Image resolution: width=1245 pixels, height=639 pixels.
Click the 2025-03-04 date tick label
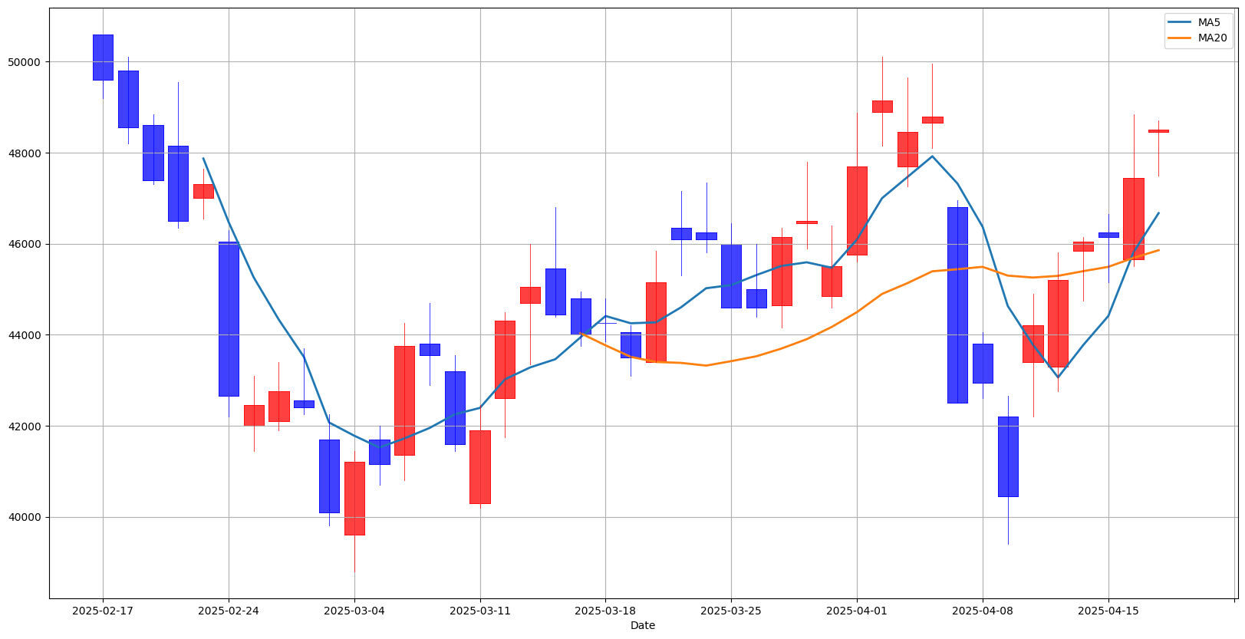click(354, 611)
